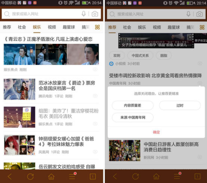Dismiss the 青云志 article via its X icon
Viewport: 207px width, 183px height.
pyautogui.click(x=95, y=69)
